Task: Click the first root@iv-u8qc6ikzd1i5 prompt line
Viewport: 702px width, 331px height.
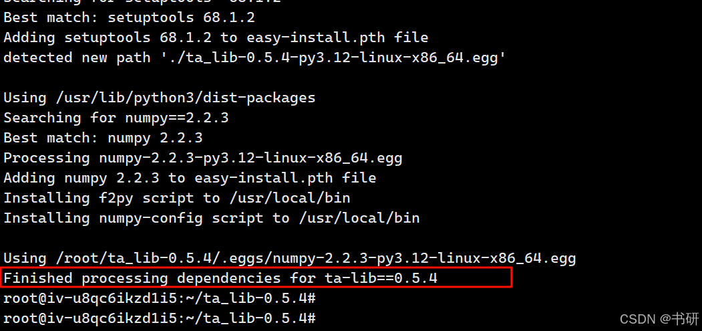Action: 160,299
